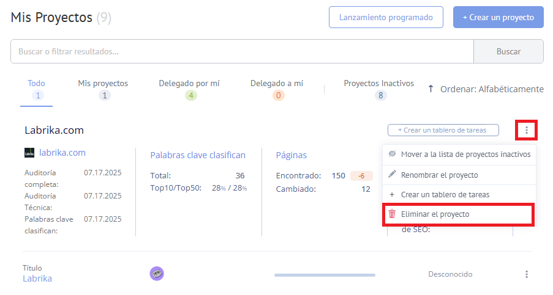Image resolution: width=553 pixels, height=295 pixels.
Task: Click the count badge 0 under Delegado a mí
Action: pyautogui.click(x=278, y=95)
